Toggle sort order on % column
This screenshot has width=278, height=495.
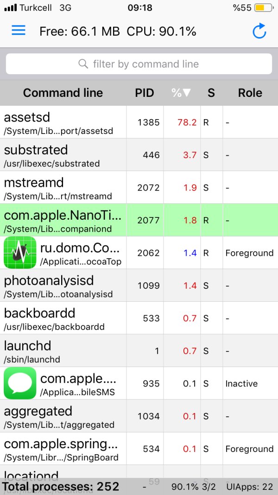click(x=181, y=93)
